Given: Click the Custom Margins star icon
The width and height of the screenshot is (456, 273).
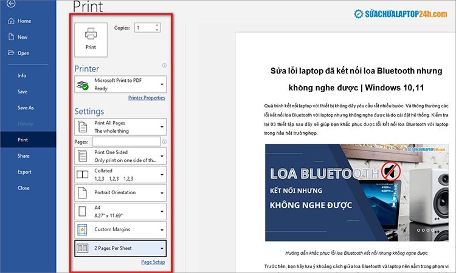Looking at the screenshot, I should pos(82,229).
